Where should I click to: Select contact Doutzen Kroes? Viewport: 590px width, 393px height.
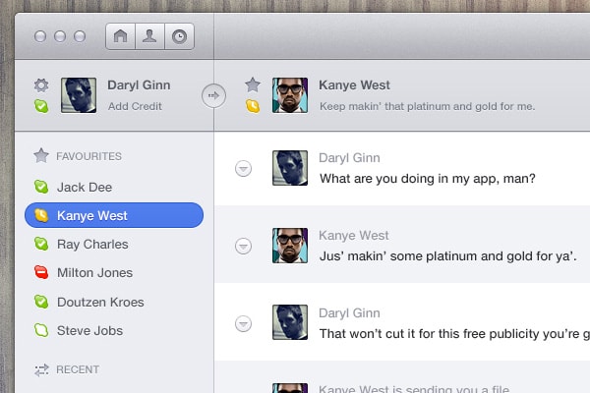[x=114, y=302]
